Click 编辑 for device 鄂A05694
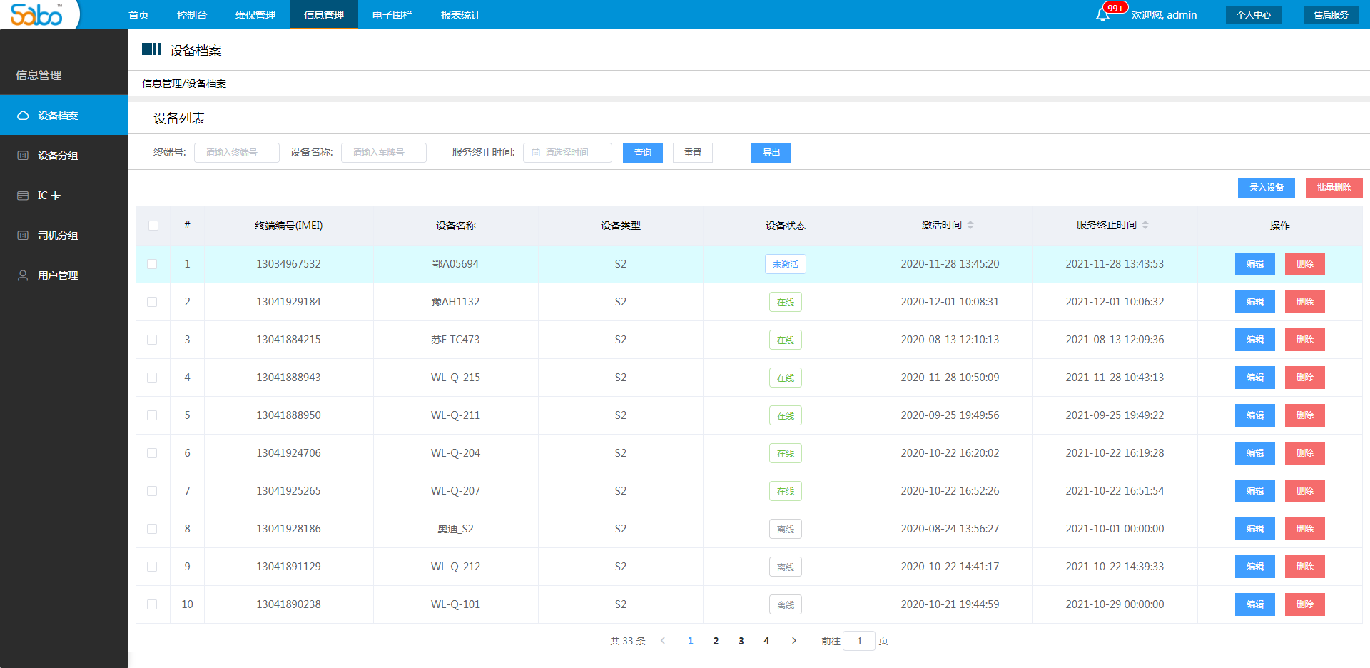The width and height of the screenshot is (1370, 668). [x=1254, y=264]
